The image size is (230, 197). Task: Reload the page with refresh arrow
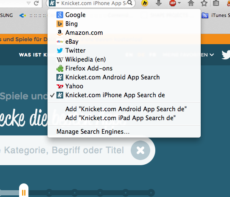[x=36, y=3]
